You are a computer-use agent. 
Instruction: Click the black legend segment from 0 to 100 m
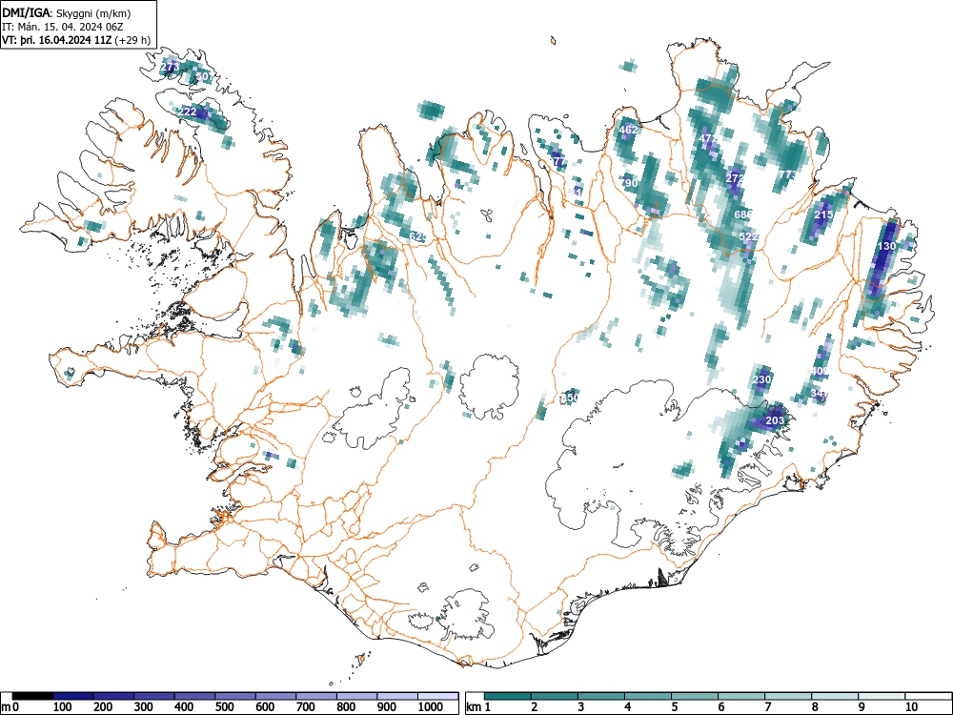(x=32, y=696)
